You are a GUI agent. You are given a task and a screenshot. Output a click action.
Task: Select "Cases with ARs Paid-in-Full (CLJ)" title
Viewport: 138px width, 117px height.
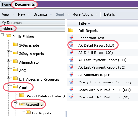[x=105, y=90]
